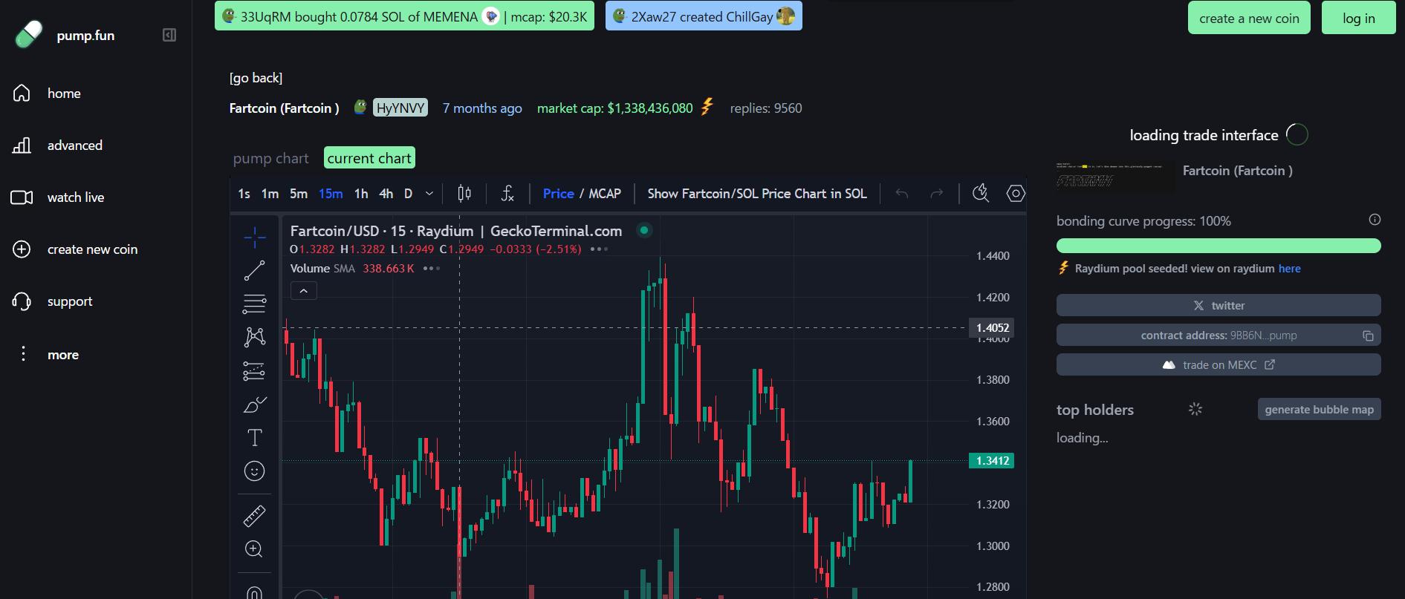Select the ruler measure tool

(255, 516)
